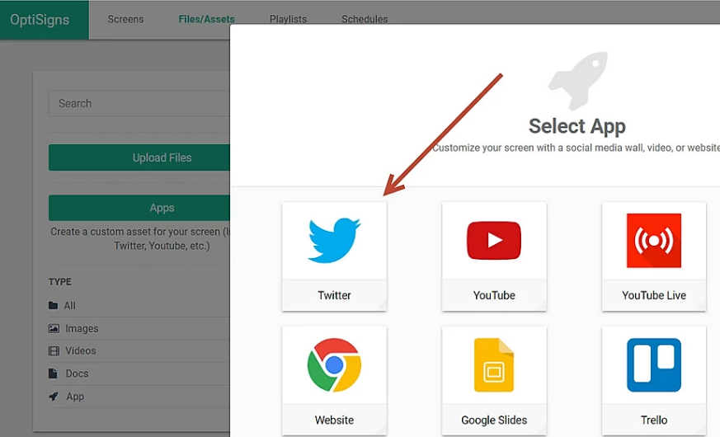
Task: Click the OptiSigns logo
Action: [40, 19]
